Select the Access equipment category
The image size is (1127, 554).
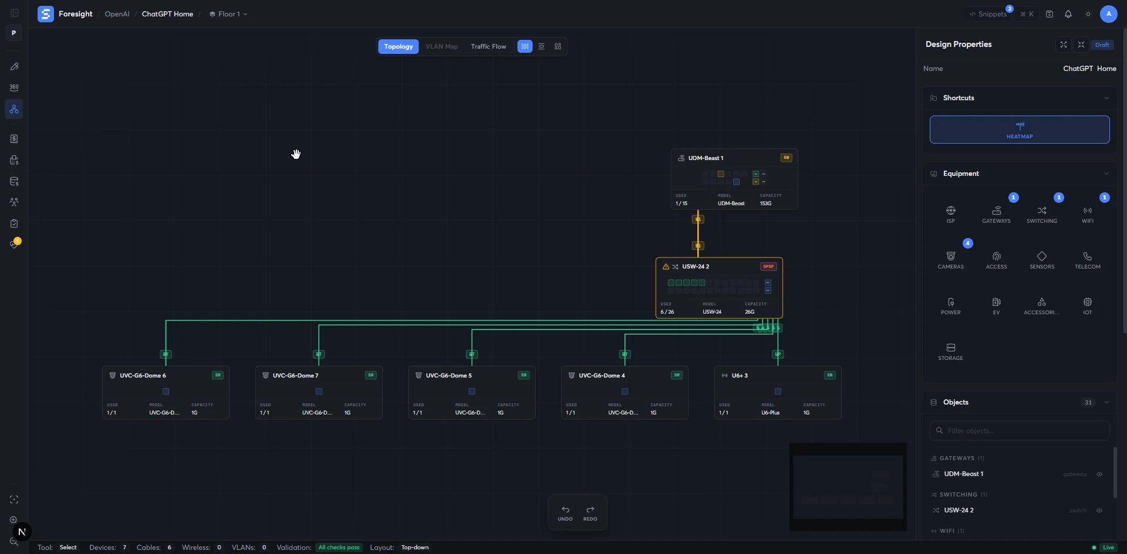(997, 260)
